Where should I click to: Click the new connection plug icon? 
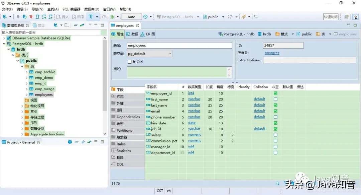point(4,17)
